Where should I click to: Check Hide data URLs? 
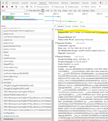pos(27,10)
